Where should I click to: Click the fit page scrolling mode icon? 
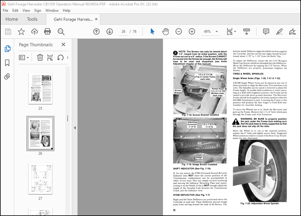click(x=230, y=32)
